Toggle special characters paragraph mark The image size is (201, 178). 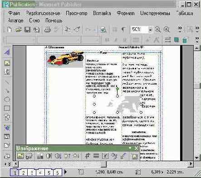click(123, 30)
